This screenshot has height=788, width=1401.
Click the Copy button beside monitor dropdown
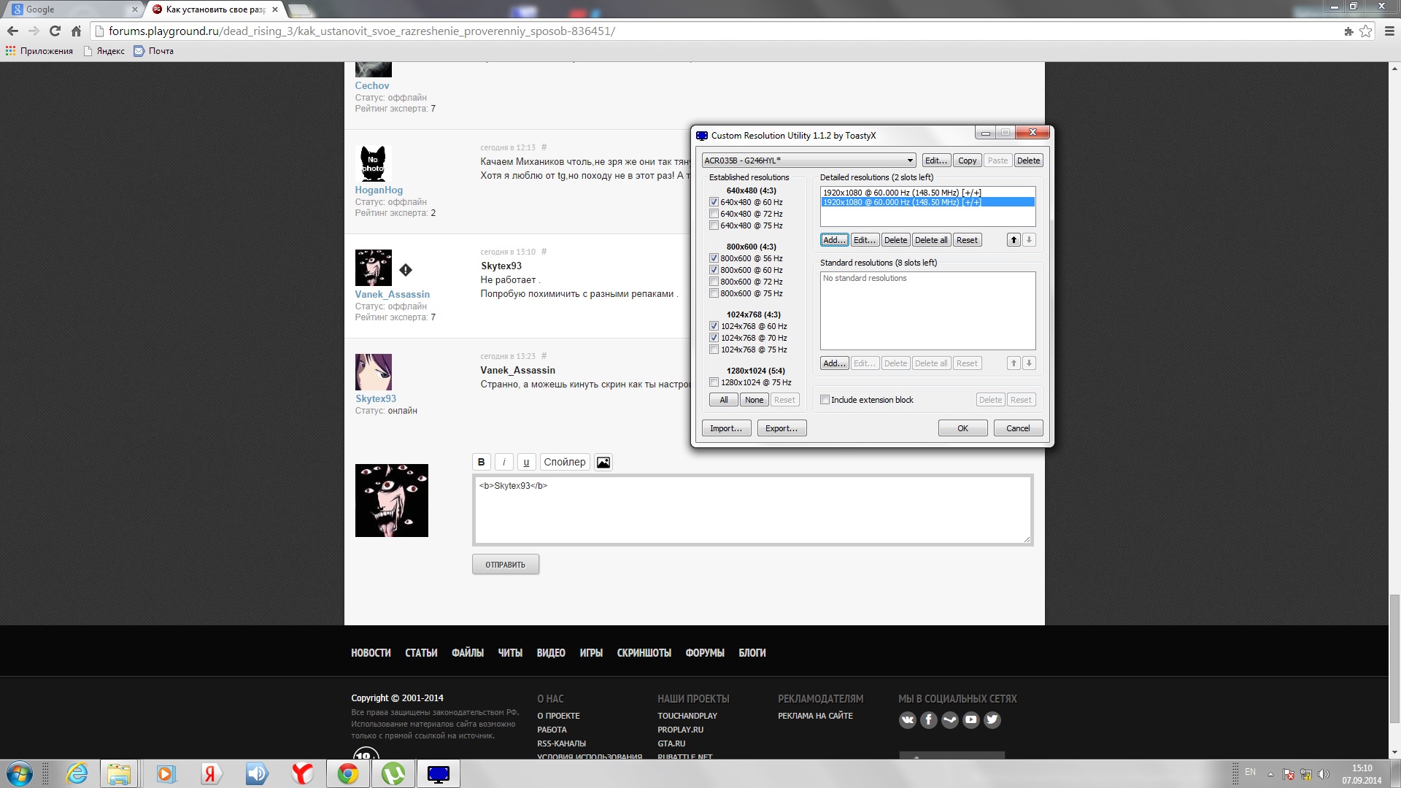click(968, 161)
